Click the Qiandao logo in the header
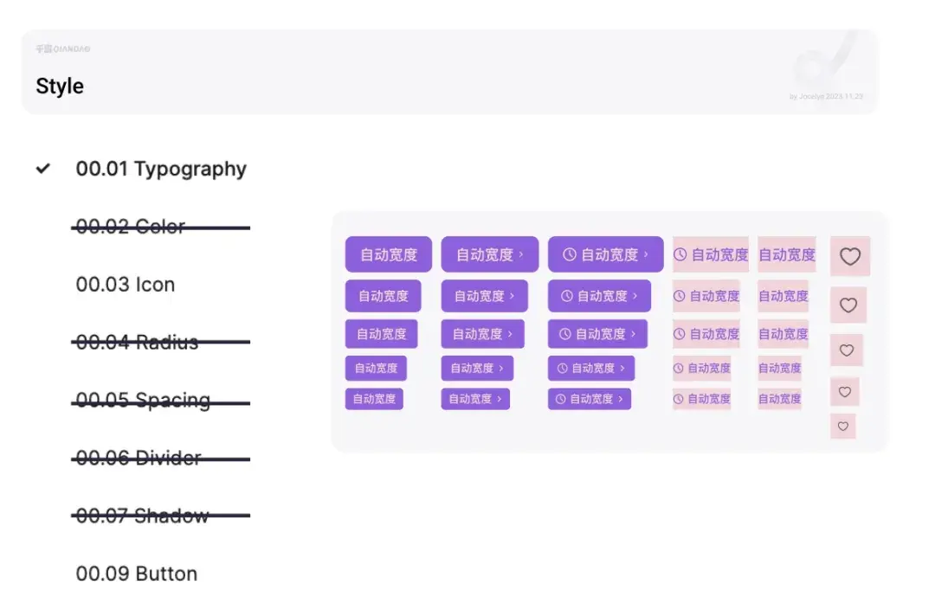This screenshot has width=935, height=604. coord(62,49)
